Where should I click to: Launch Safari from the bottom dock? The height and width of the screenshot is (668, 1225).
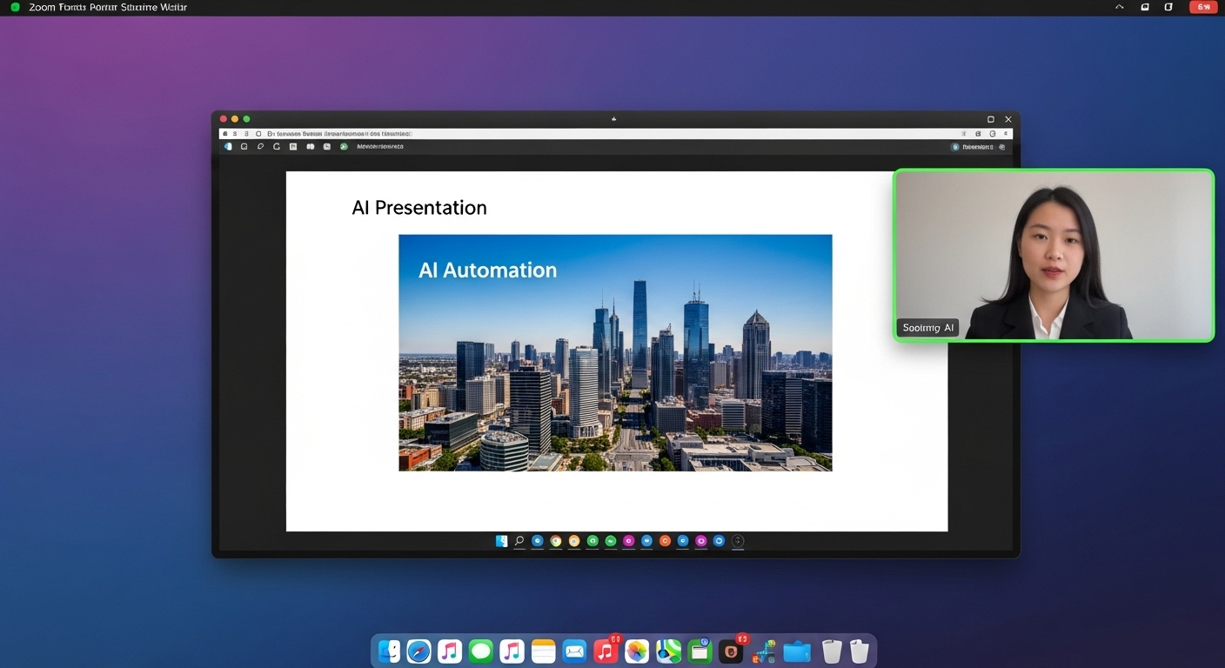419,651
